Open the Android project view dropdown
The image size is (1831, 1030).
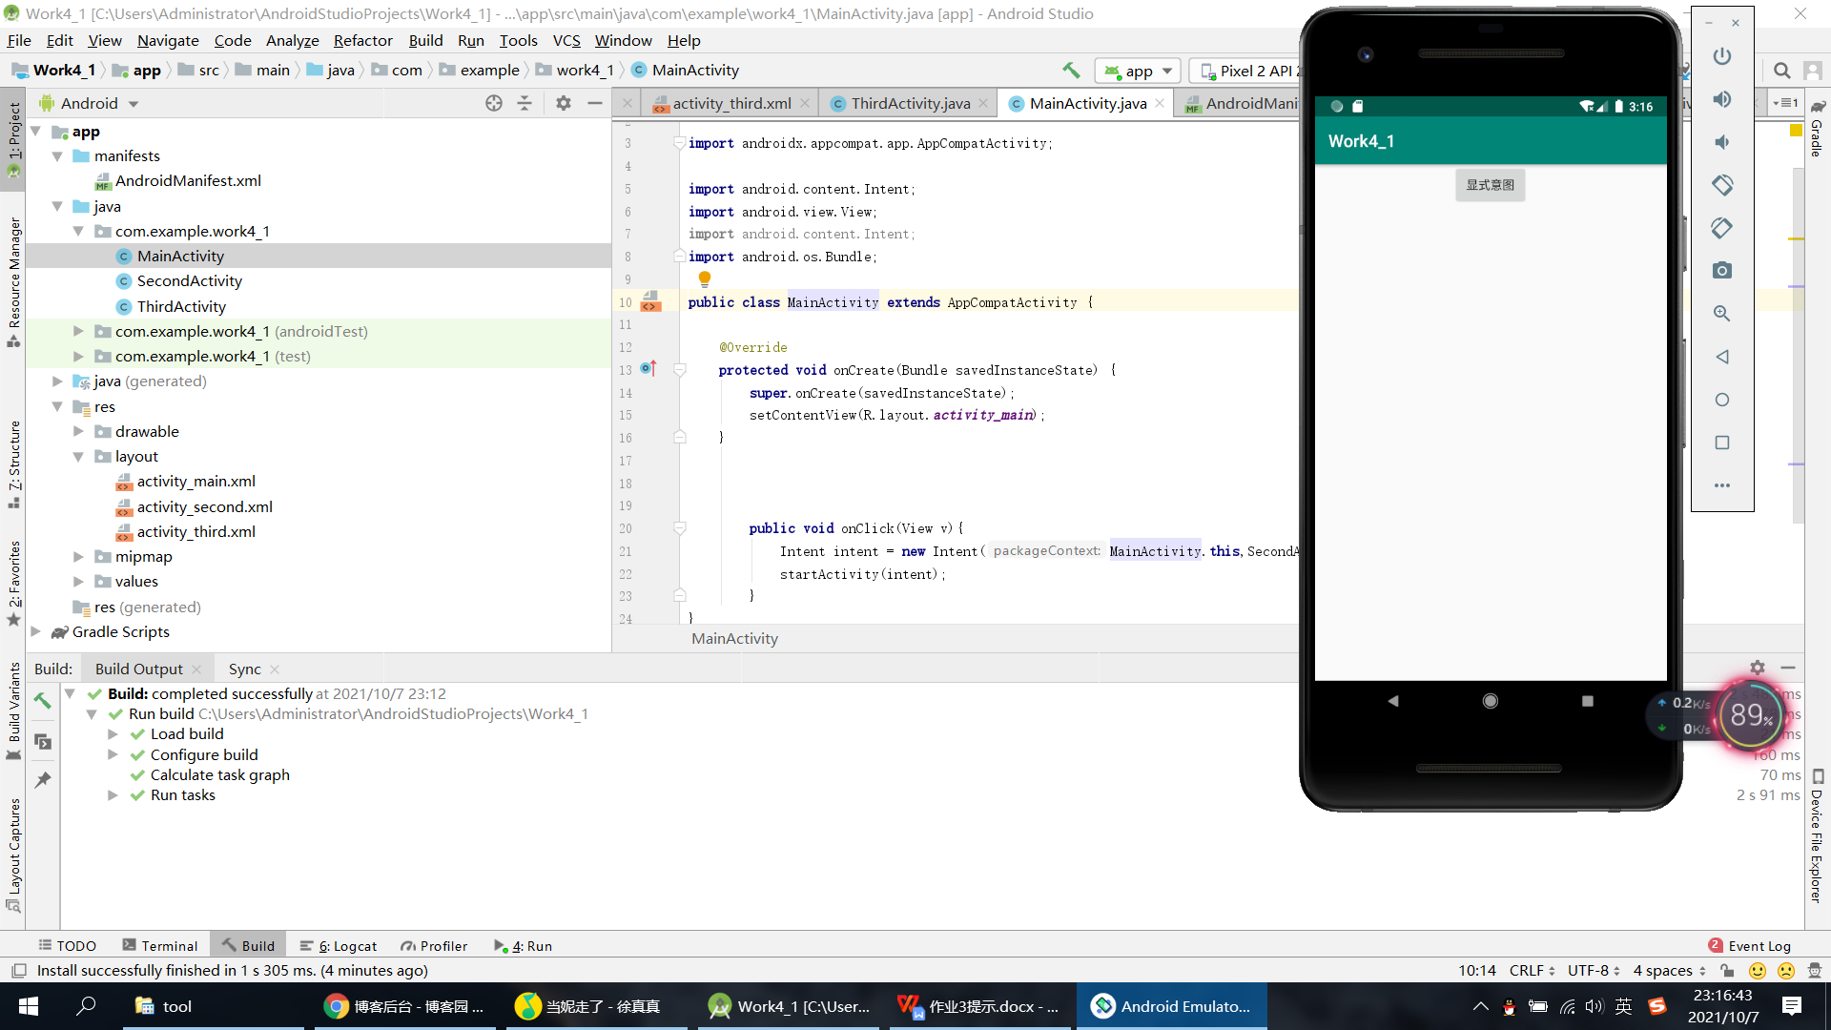coord(134,103)
